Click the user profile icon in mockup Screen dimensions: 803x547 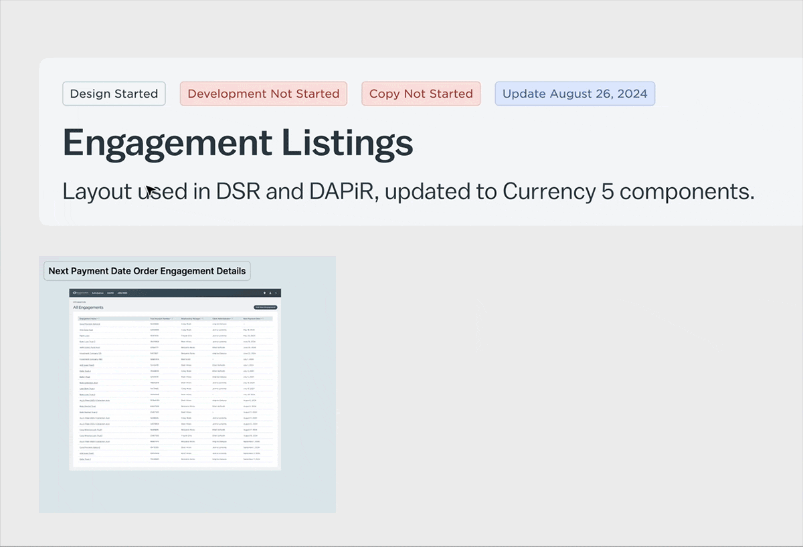(x=270, y=293)
